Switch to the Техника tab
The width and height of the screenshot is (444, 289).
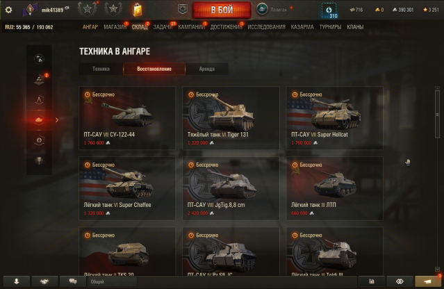coord(101,69)
